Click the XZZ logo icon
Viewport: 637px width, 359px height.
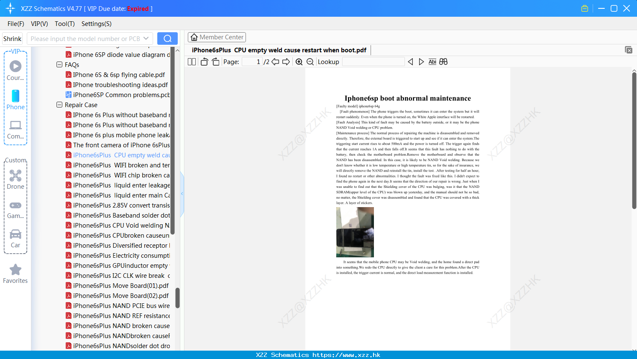(x=10, y=8)
